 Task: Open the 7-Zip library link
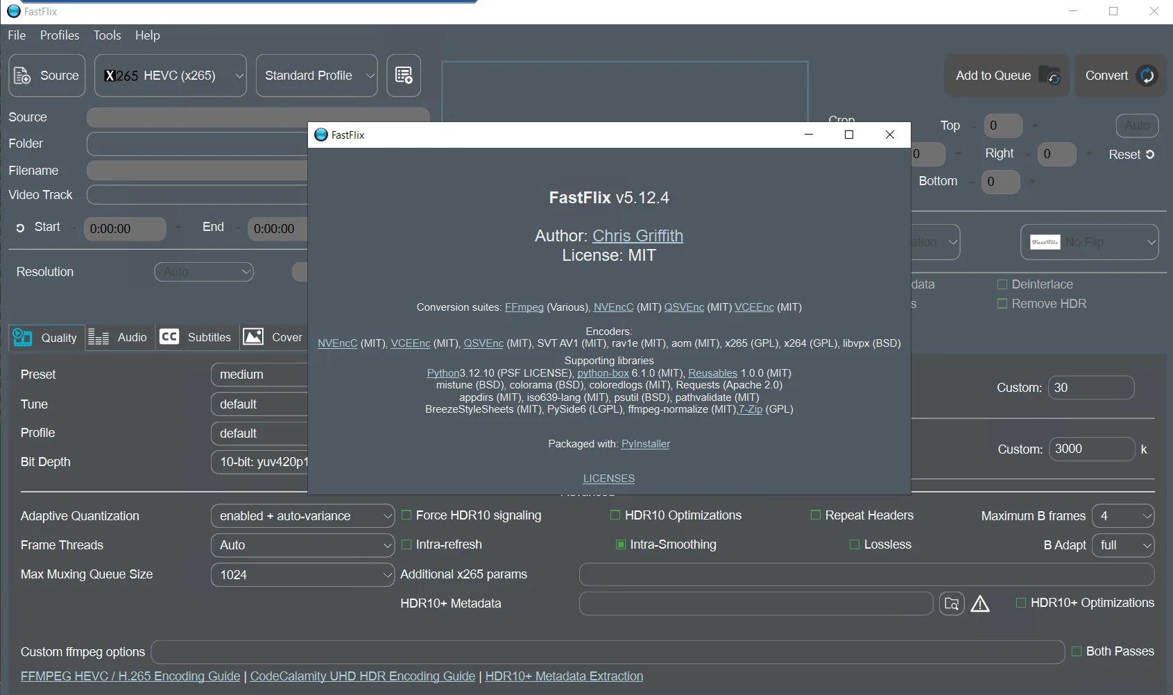click(x=750, y=409)
